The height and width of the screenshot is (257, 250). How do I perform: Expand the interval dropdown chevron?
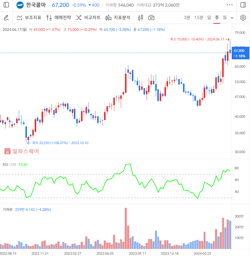point(232,18)
